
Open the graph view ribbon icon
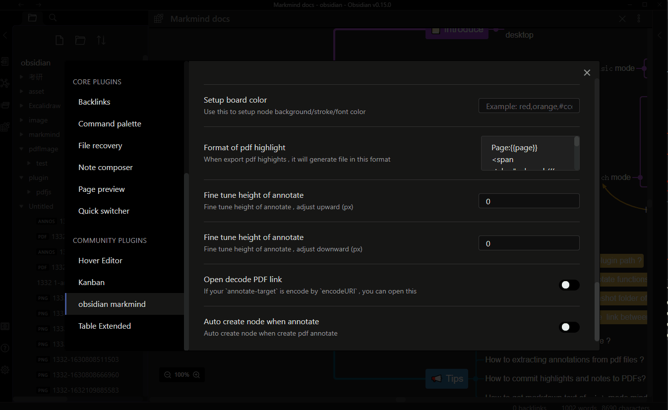(5, 83)
